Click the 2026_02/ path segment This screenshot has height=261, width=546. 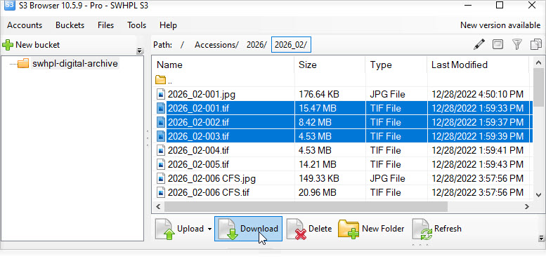[291, 45]
